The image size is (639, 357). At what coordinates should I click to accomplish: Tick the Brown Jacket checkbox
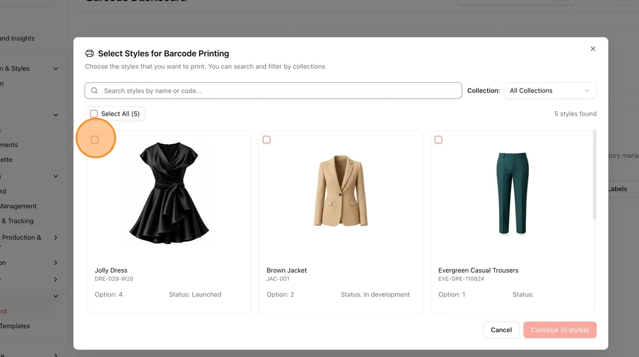(266, 140)
